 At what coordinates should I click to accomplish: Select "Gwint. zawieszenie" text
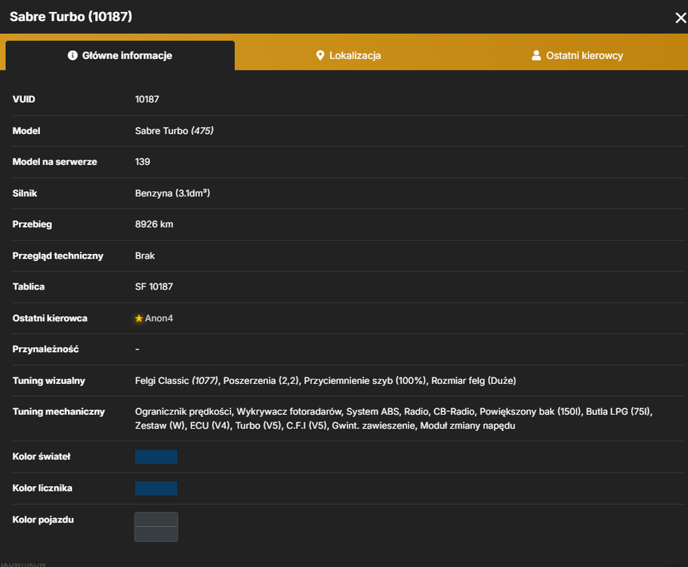pos(373,426)
